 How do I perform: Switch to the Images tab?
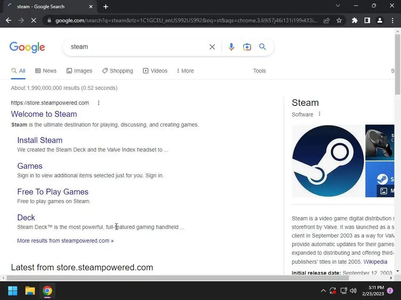tap(79, 71)
